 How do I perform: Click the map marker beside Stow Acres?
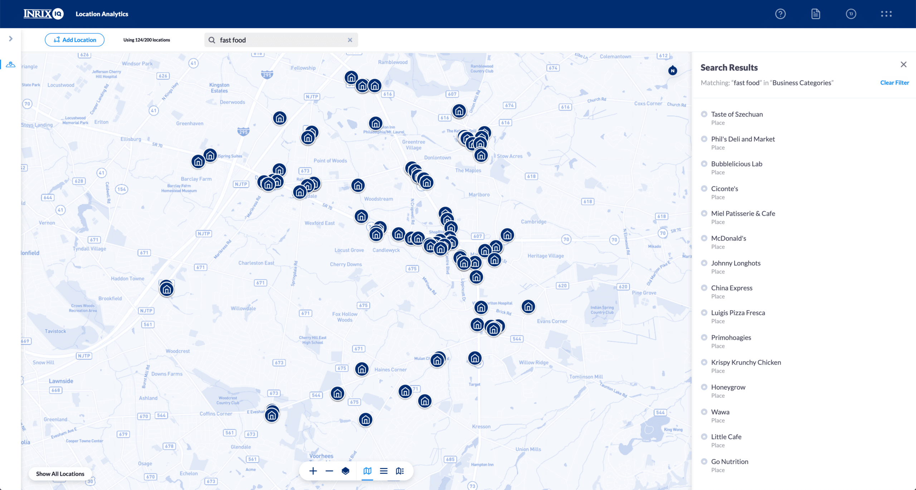481,155
